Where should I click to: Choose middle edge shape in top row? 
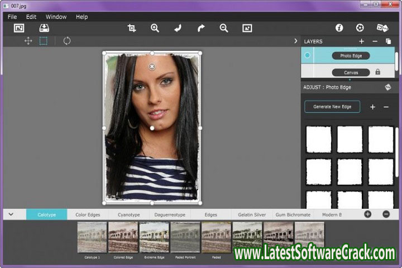click(x=350, y=140)
